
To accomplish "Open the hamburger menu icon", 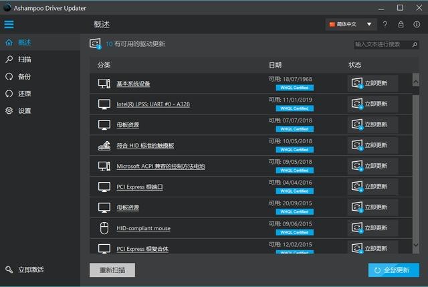I will tap(9, 24).
